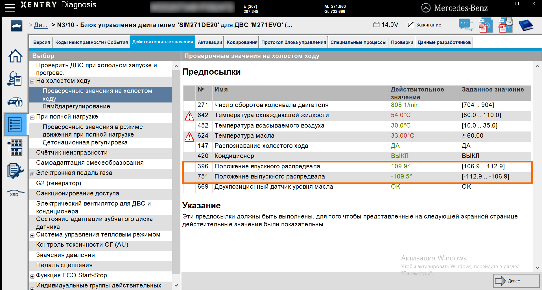The height and width of the screenshot is (290, 542).
Task: Open the Специальные процессы tab
Action: (x=358, y=42)
